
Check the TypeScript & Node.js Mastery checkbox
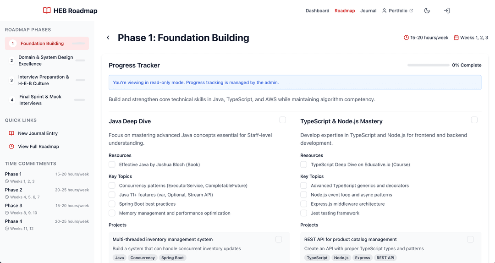(474, 120)
